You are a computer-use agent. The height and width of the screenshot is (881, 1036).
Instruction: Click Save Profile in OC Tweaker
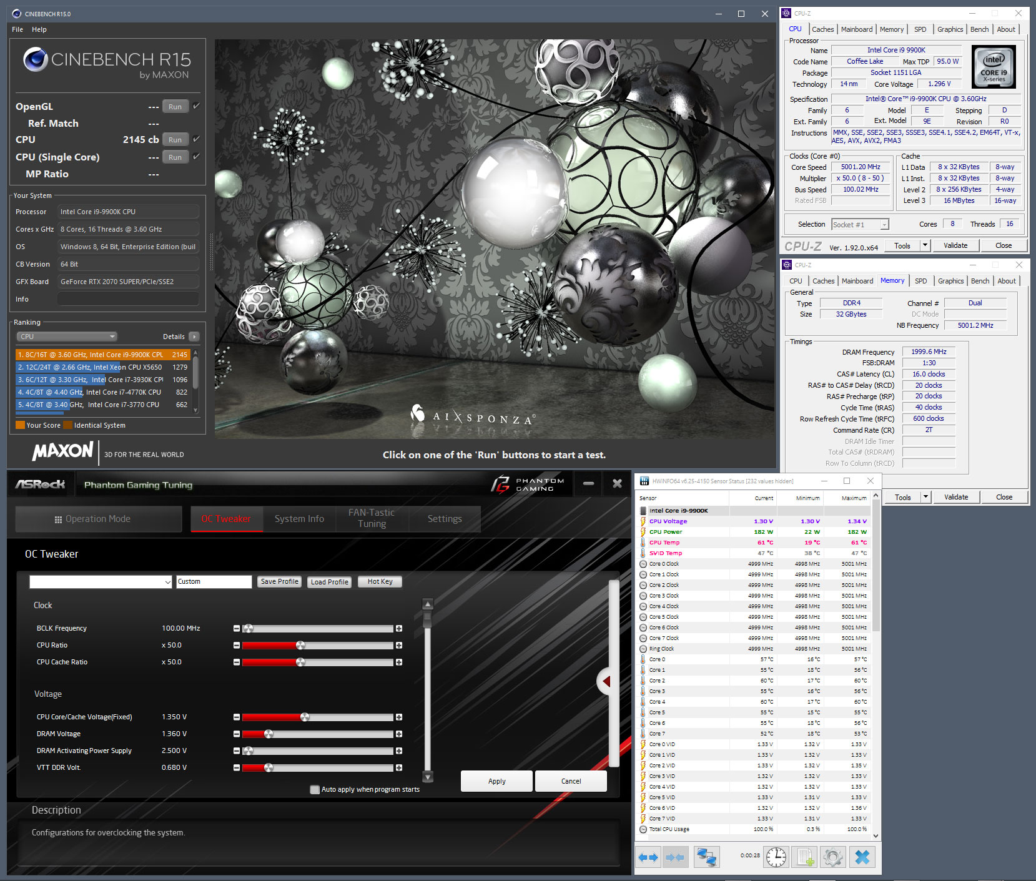pyautogui.click(x=280, y=582)
